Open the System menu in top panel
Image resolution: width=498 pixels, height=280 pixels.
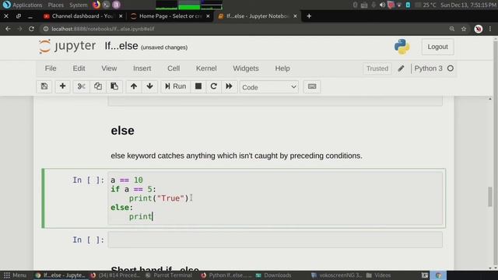click(x=78, y=5)
